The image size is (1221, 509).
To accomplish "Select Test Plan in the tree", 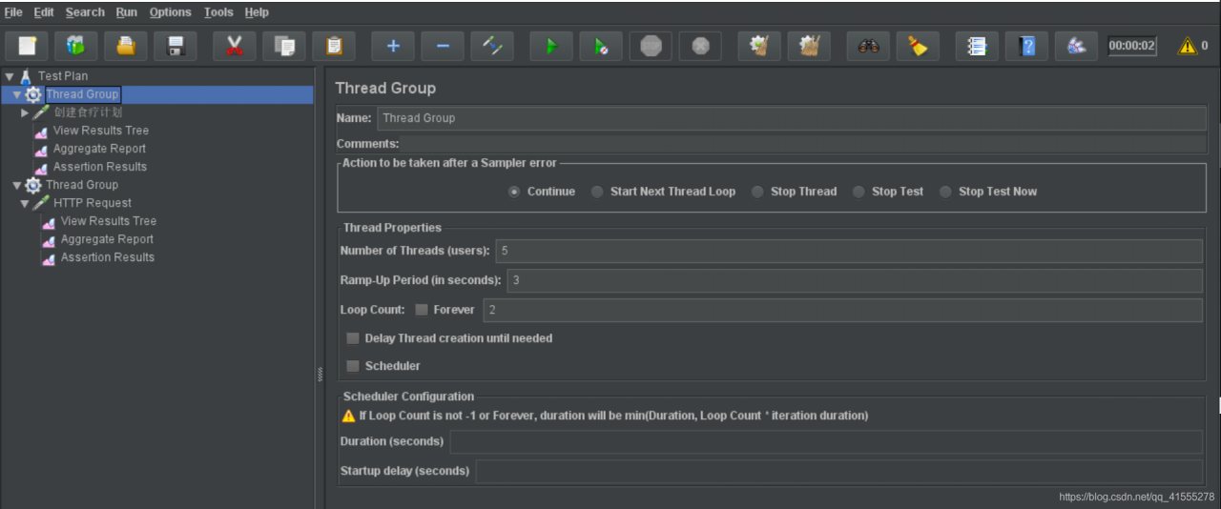I will tap(63, 76).
